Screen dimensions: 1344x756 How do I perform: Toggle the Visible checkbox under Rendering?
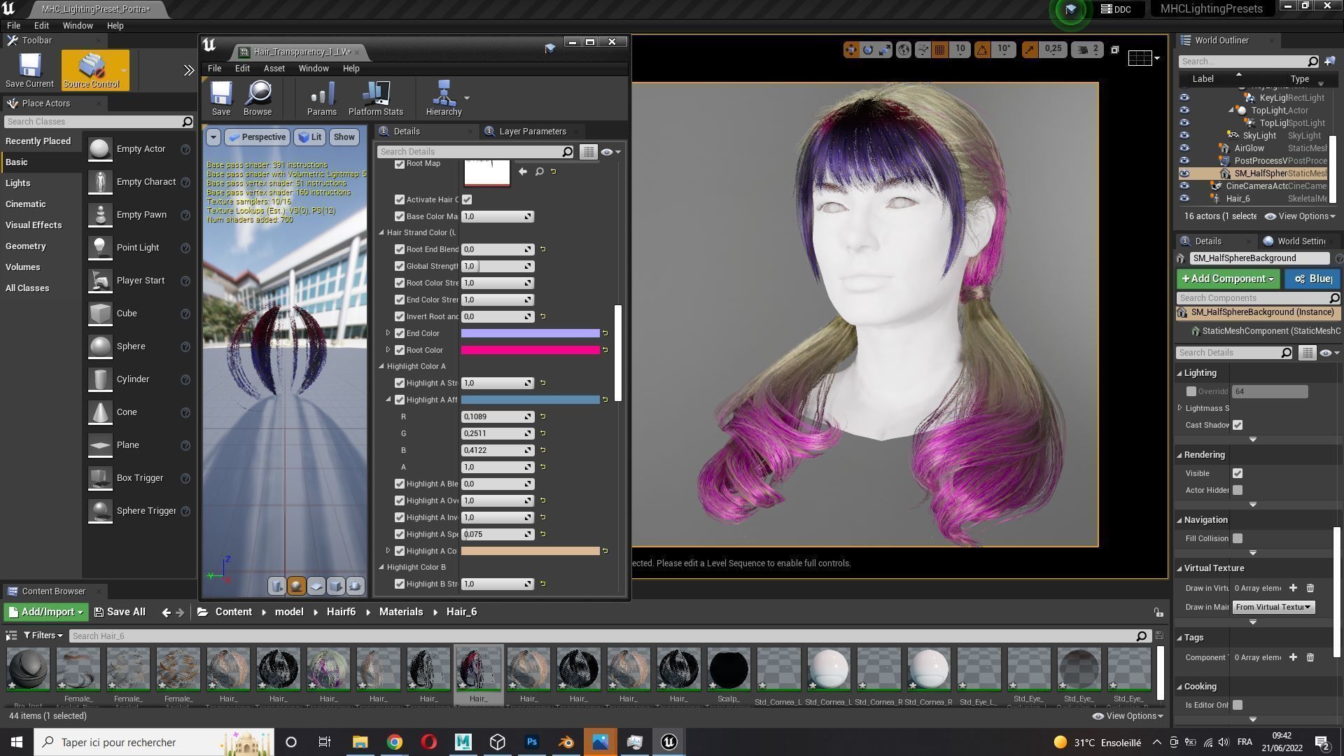(1238, 473)
